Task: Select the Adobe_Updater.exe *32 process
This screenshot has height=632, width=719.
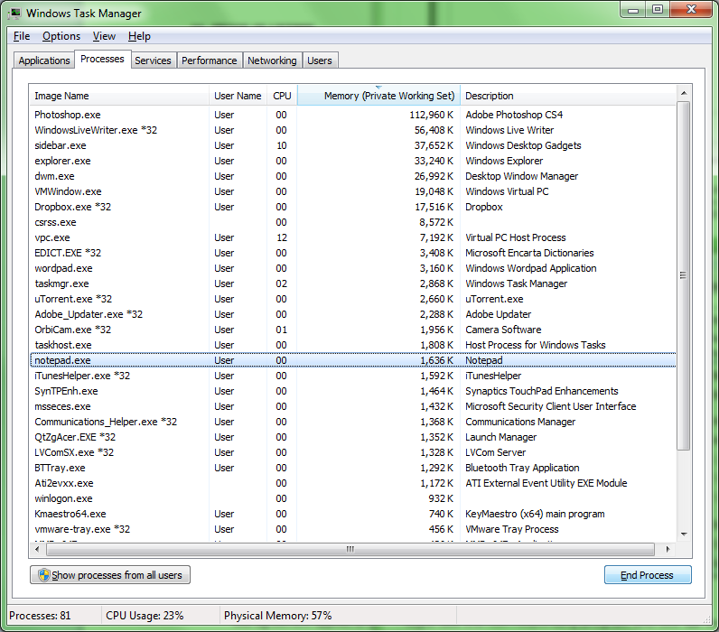Action: pyautogui.click(x=352, y=314)
